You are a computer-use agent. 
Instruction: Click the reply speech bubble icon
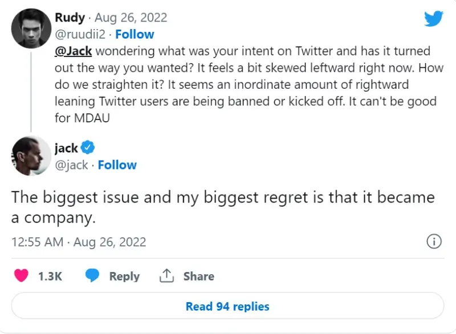(x=93, y=276)
